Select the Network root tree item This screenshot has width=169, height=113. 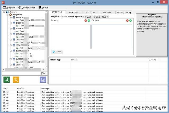[13, 12]
